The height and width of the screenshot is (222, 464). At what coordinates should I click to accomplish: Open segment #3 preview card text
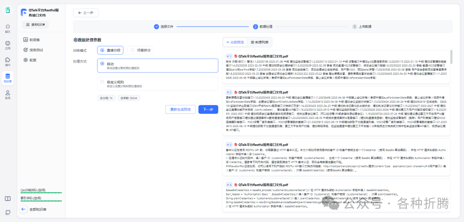pyautogui.click(x=337, y=160)
